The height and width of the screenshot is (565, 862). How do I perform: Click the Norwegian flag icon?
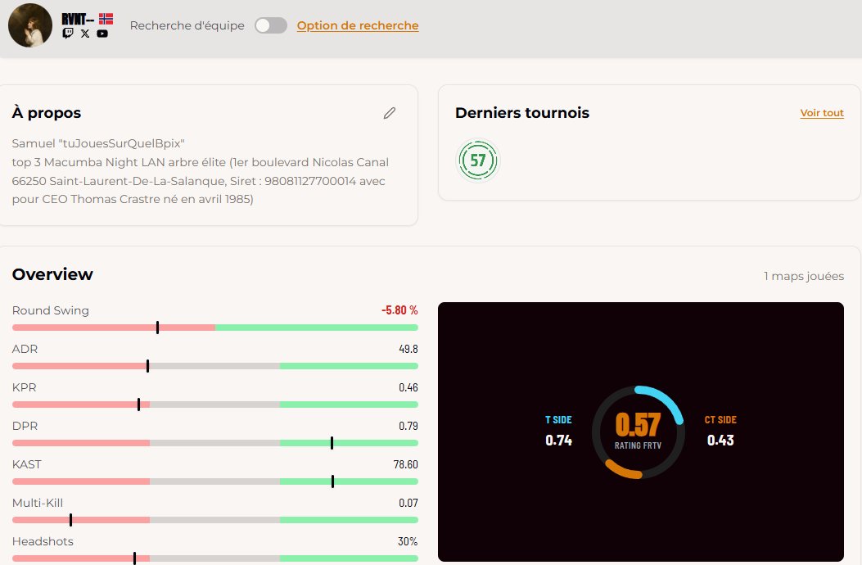tap(106, 19)
